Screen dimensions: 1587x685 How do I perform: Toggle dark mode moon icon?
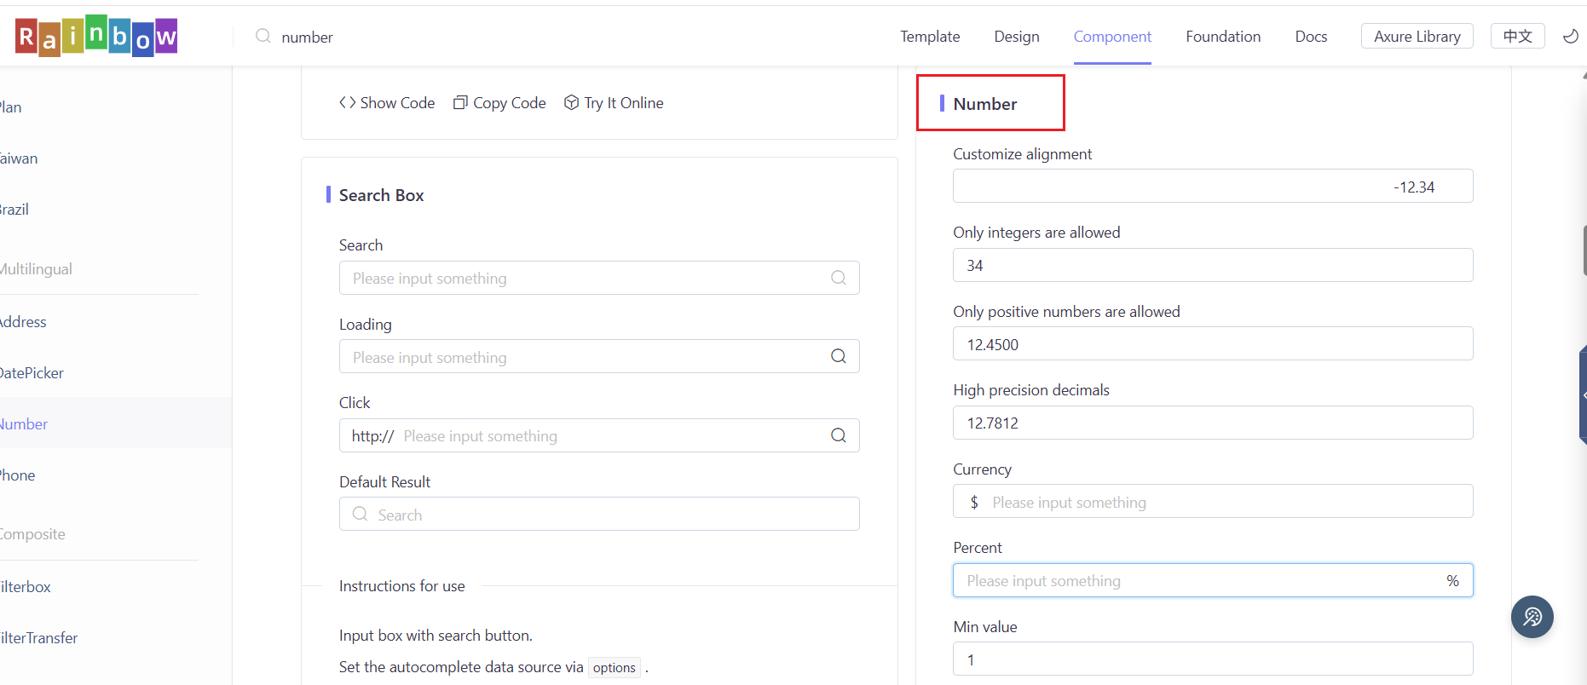coord(1570,36)
